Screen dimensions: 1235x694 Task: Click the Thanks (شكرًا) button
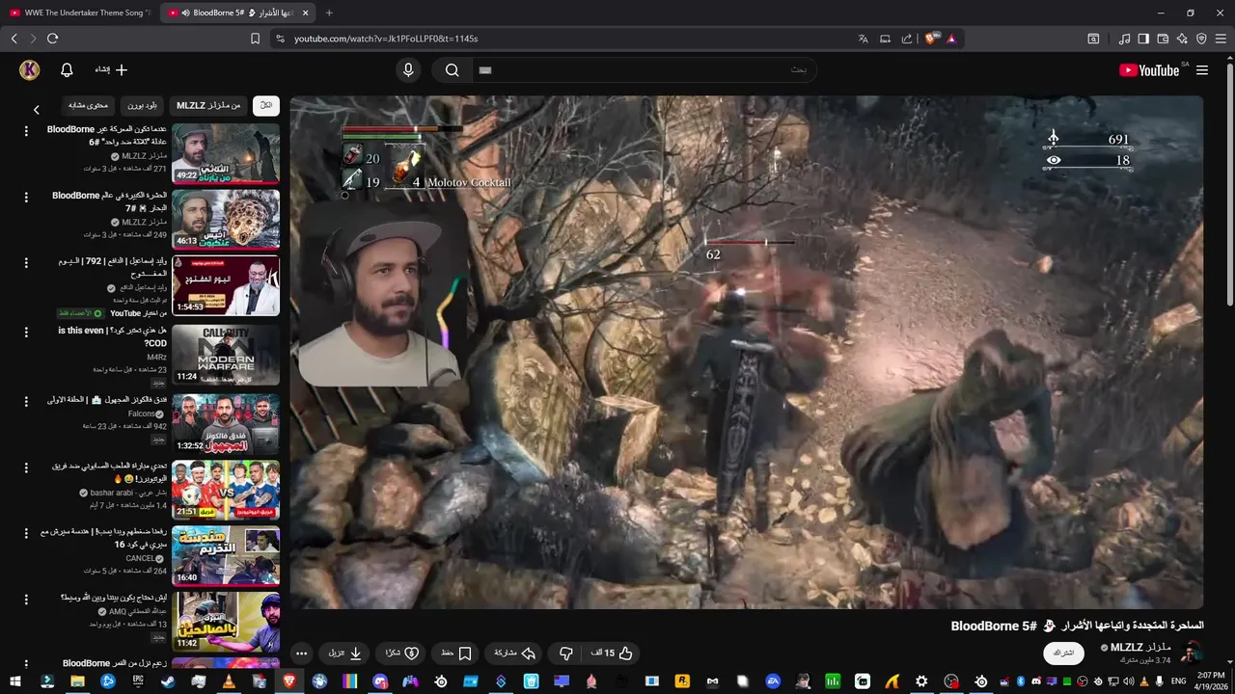click(401, 653)
